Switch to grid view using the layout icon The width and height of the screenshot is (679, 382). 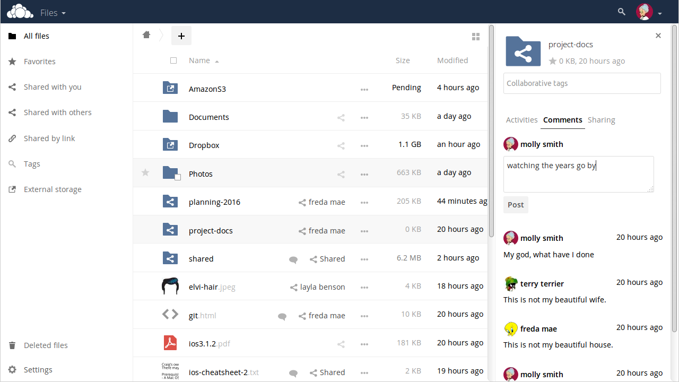point(476,36)
